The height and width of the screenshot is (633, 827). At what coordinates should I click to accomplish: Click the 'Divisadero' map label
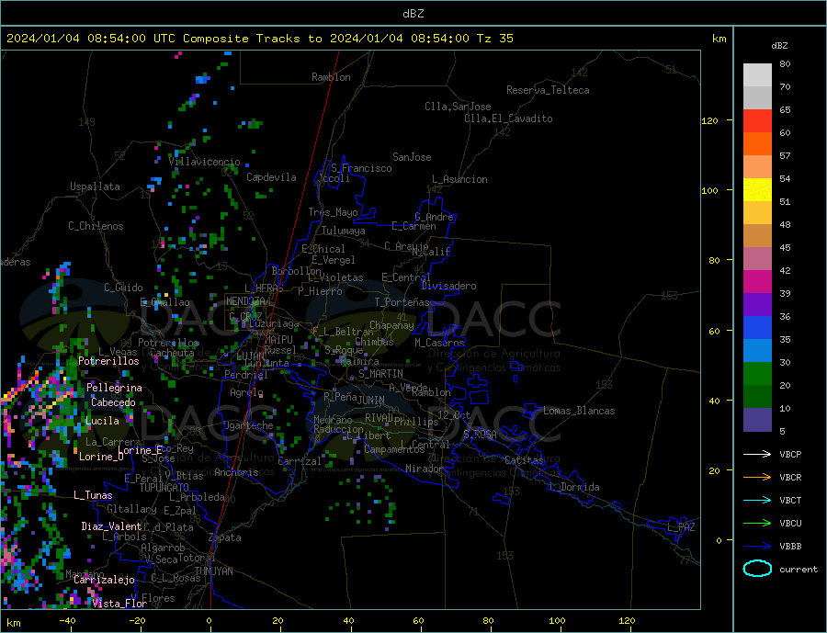tap(448, 286)
